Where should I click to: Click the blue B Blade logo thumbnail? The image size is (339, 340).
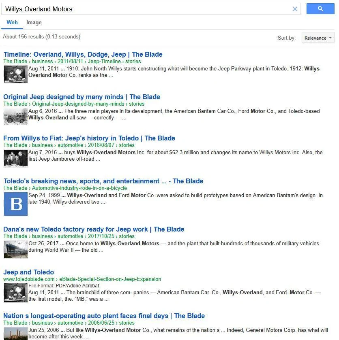pos(16,204)
